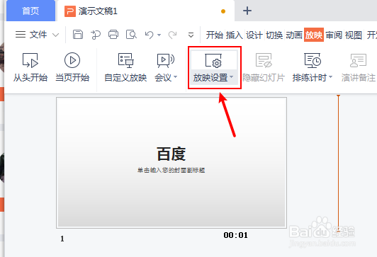Expand the 文件 dropdown chevron
This screenshot has height=257, width=377.
click(55, 35)
